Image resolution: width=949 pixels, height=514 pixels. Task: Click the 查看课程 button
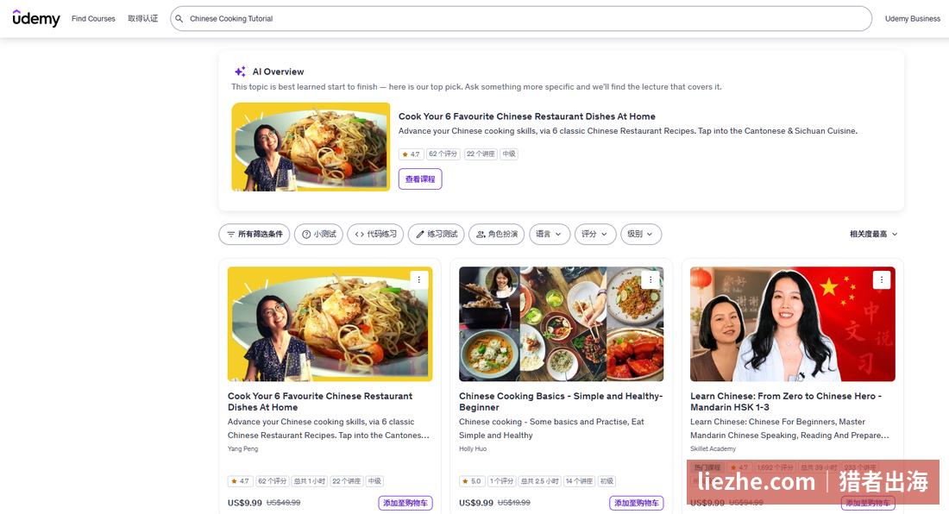(420, 179)
